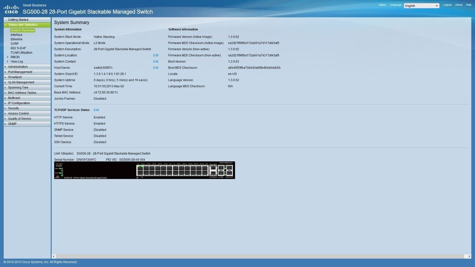Edit the System Contact
Image resolution: width=475 pixels, height=267 pixels.
tap(156, 61)
